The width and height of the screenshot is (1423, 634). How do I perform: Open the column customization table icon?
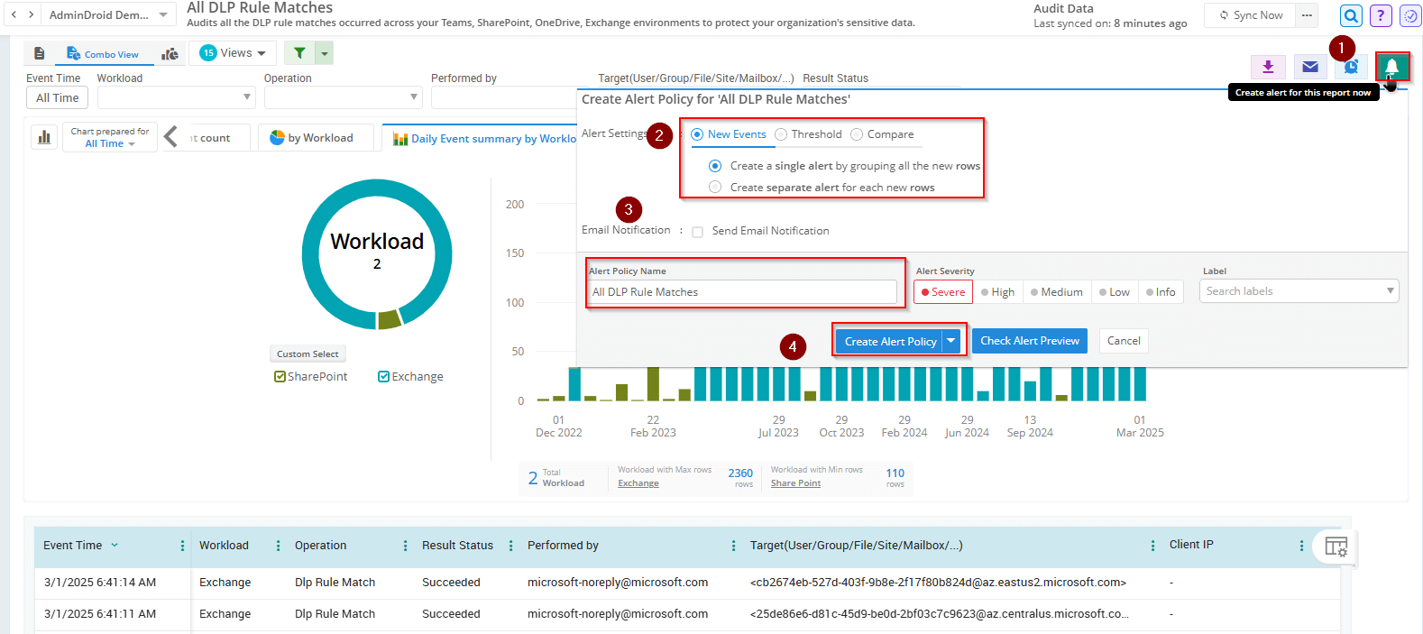click(x=1336, y=547)
